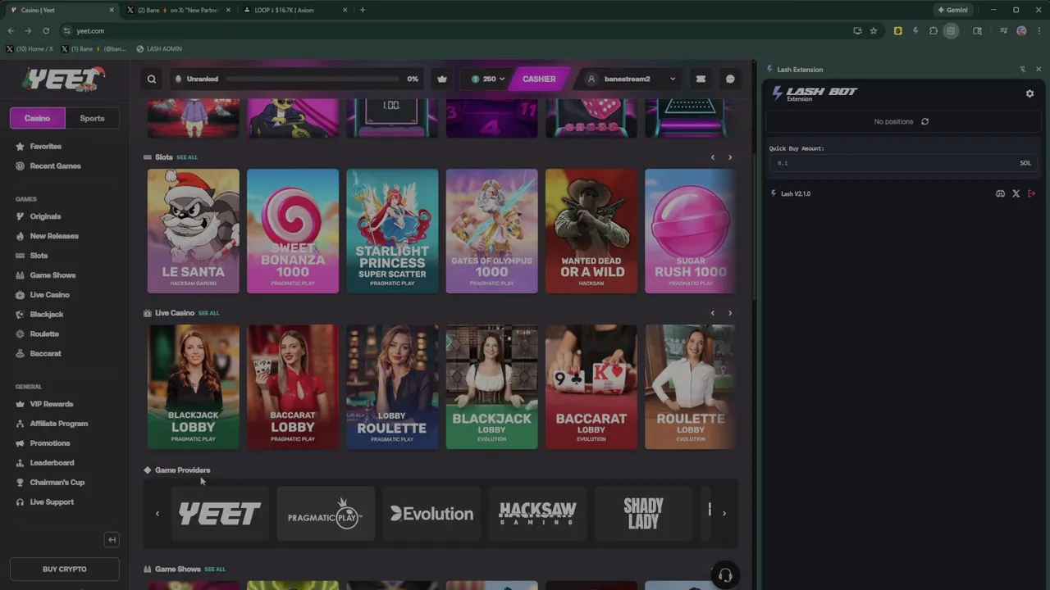This screenshot has width=1050, height=590.
Task: See all Game Shows link
Action: 215,569
